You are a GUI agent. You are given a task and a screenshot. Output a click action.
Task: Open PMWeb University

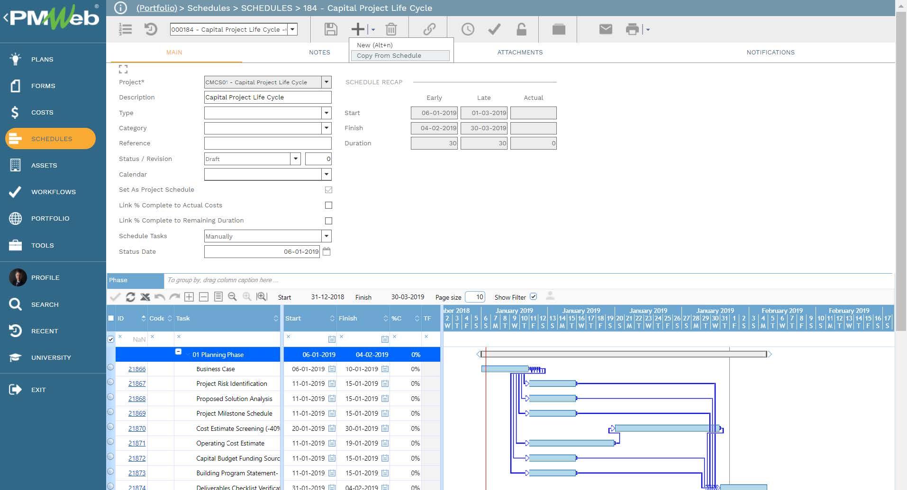51,357
